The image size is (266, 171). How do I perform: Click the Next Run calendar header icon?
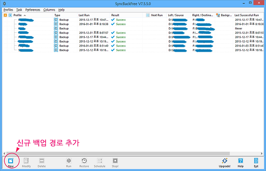(148, 15)
